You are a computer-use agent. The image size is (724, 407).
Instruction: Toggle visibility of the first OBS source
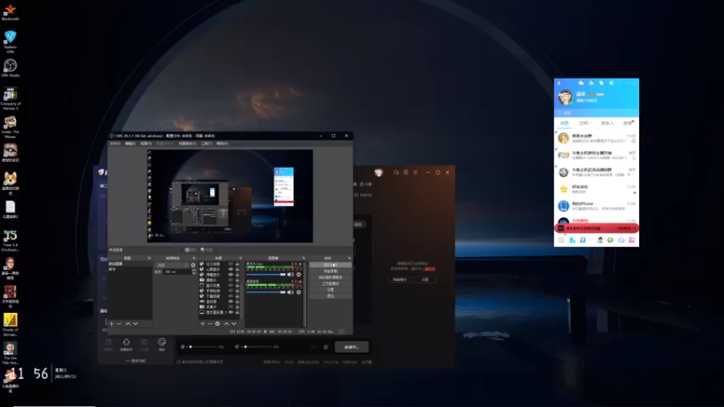pyautogui.click(x=231, y=264)
